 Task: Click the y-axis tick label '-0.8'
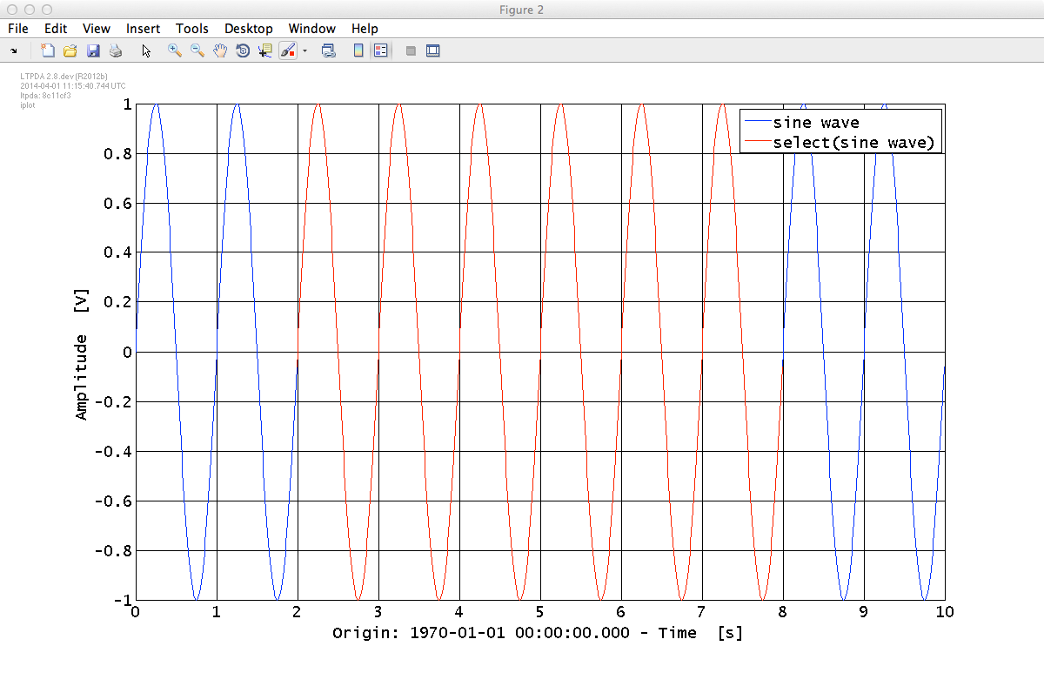[116, 551]
